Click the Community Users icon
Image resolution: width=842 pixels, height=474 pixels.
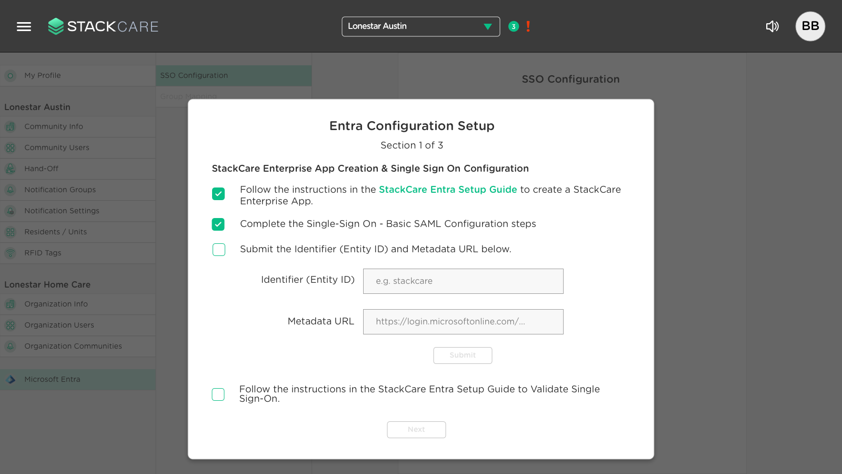11,148
